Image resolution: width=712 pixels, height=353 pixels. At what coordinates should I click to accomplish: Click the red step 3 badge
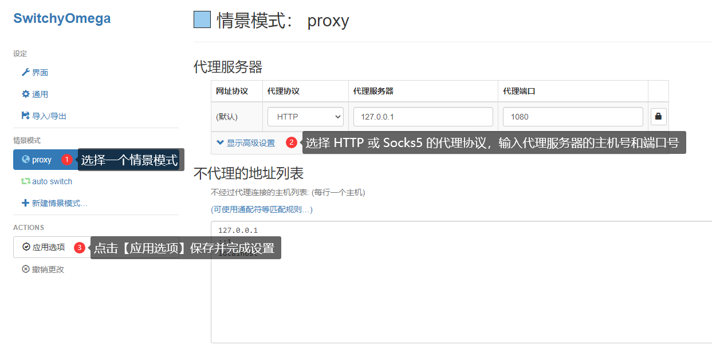pos(80,248)
